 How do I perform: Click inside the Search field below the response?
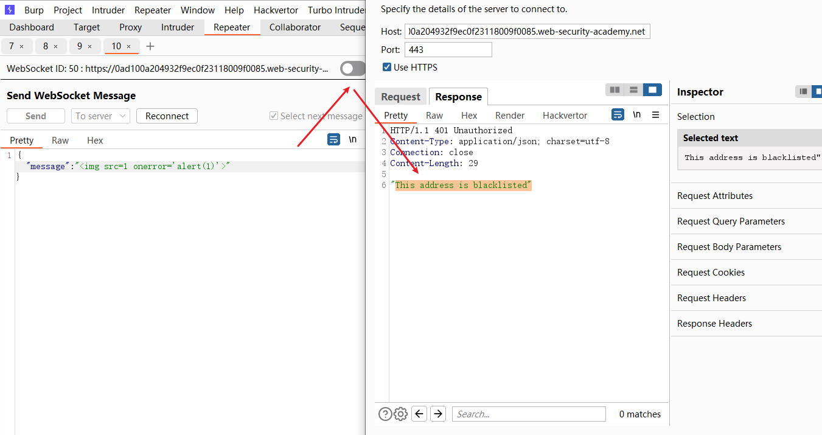click(528, 414)
